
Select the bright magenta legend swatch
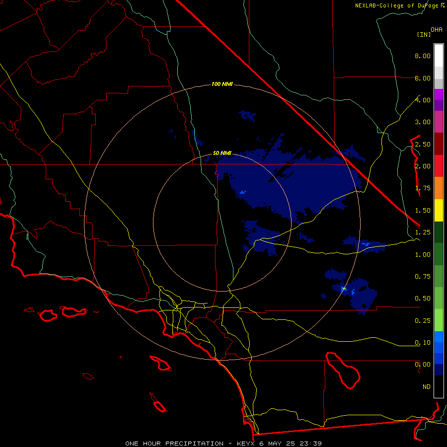(439, 94)
